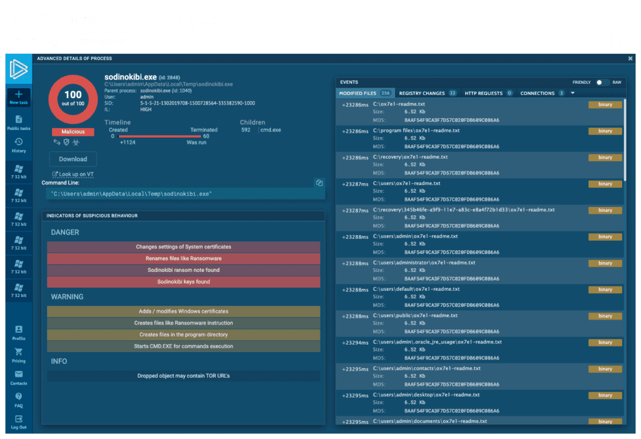Viewport: 641px width, 439px height.
Task: Click binary for the .oracle_jre_usage readme row
Action: 605,342
